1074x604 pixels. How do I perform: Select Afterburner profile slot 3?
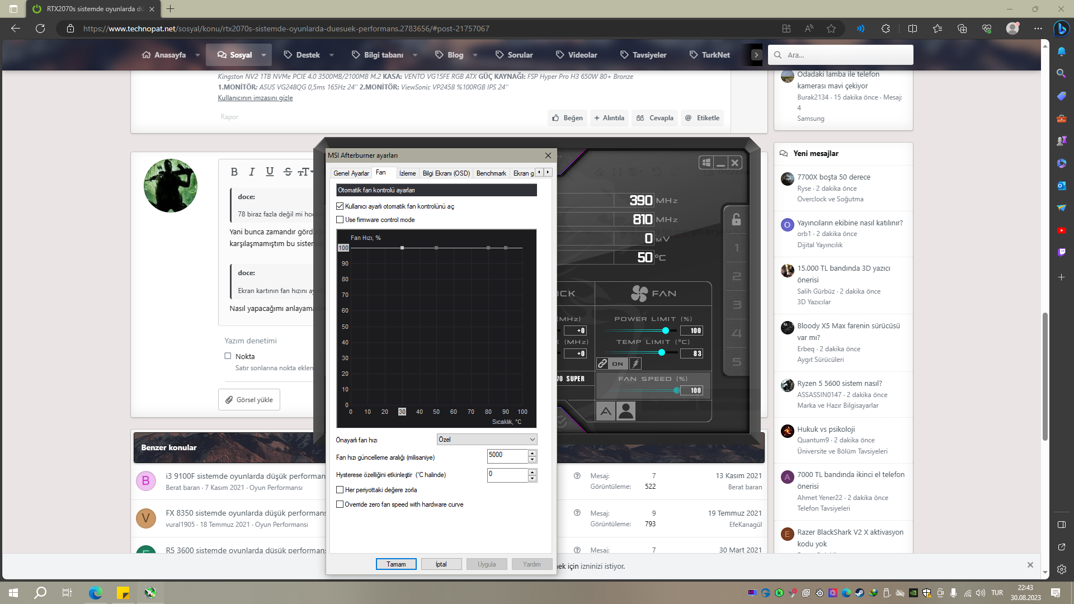tap(736, 305)
